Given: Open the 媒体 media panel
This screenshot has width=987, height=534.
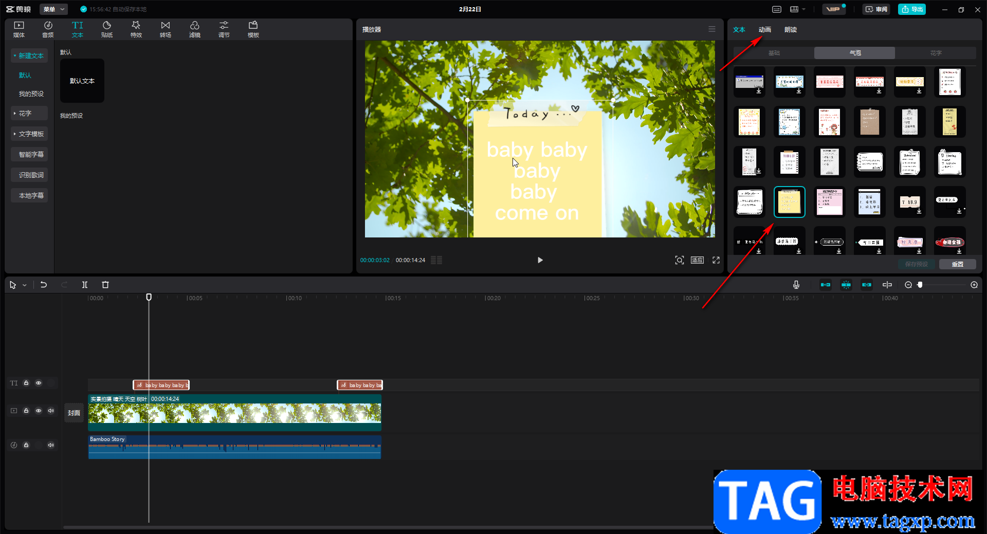Looking at the screenshot, I should (19, 29).
